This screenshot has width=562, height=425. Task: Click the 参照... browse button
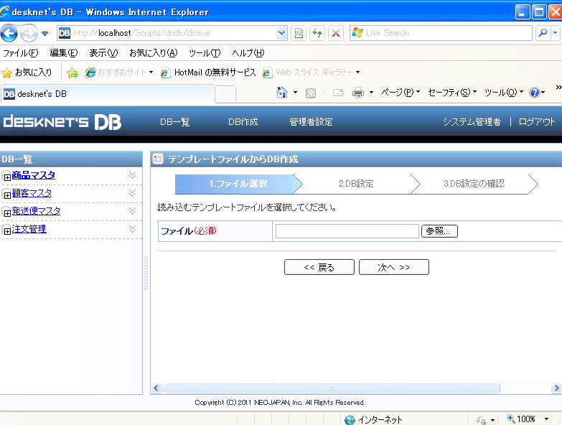[x=439, y=231]
